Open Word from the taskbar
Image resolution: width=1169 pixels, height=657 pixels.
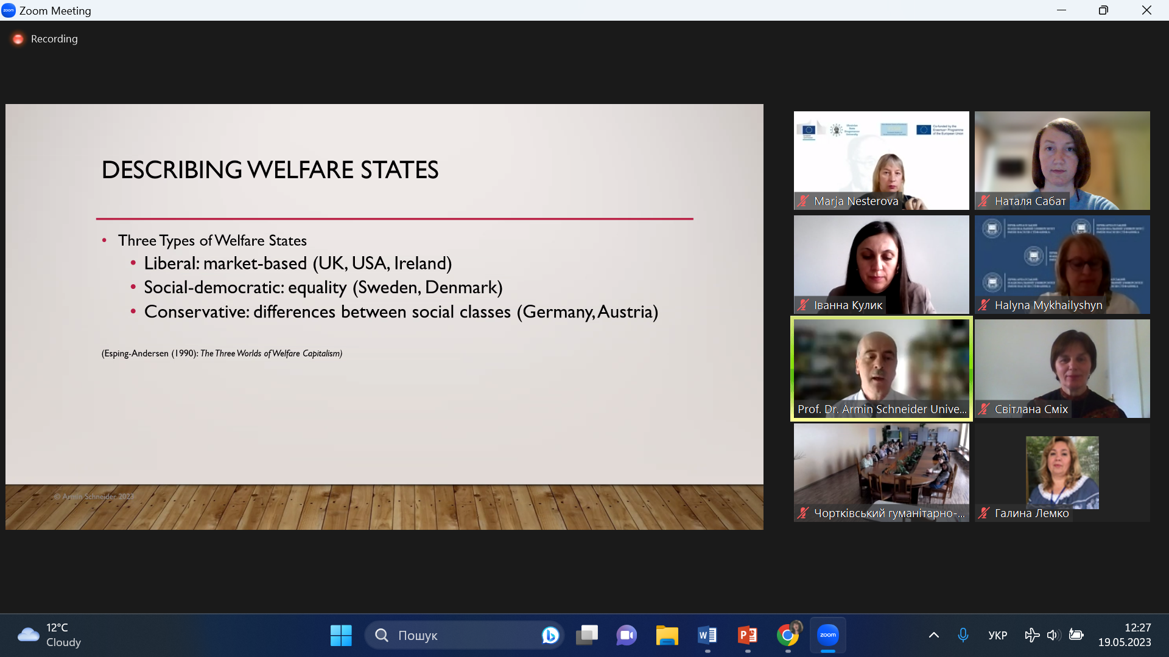(x=707, y=635)
